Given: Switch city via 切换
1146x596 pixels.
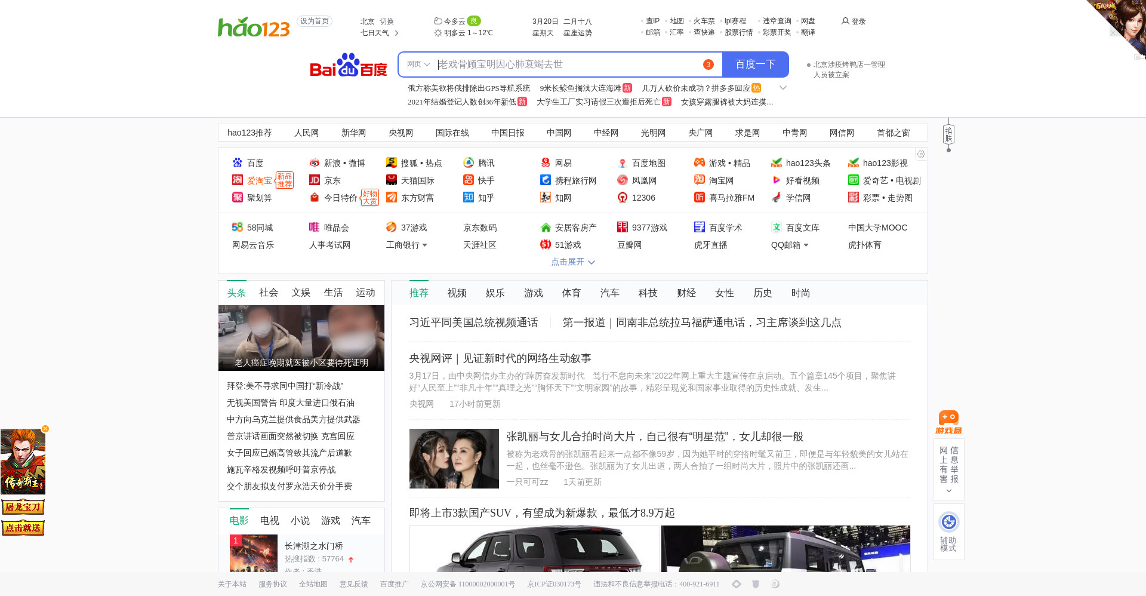Looking at the screenshot, I should click(387, 21).
